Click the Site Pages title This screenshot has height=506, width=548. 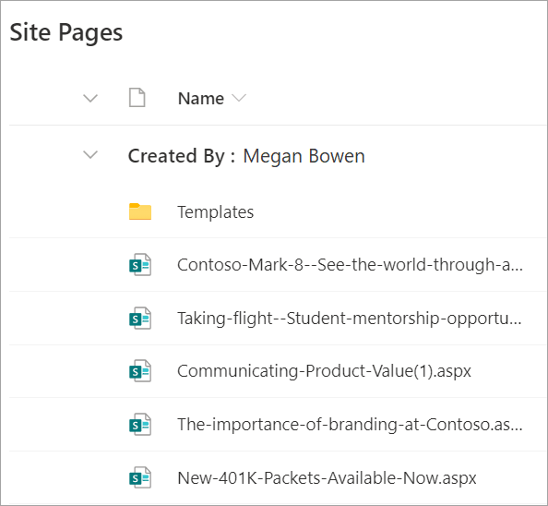[66, 32]
